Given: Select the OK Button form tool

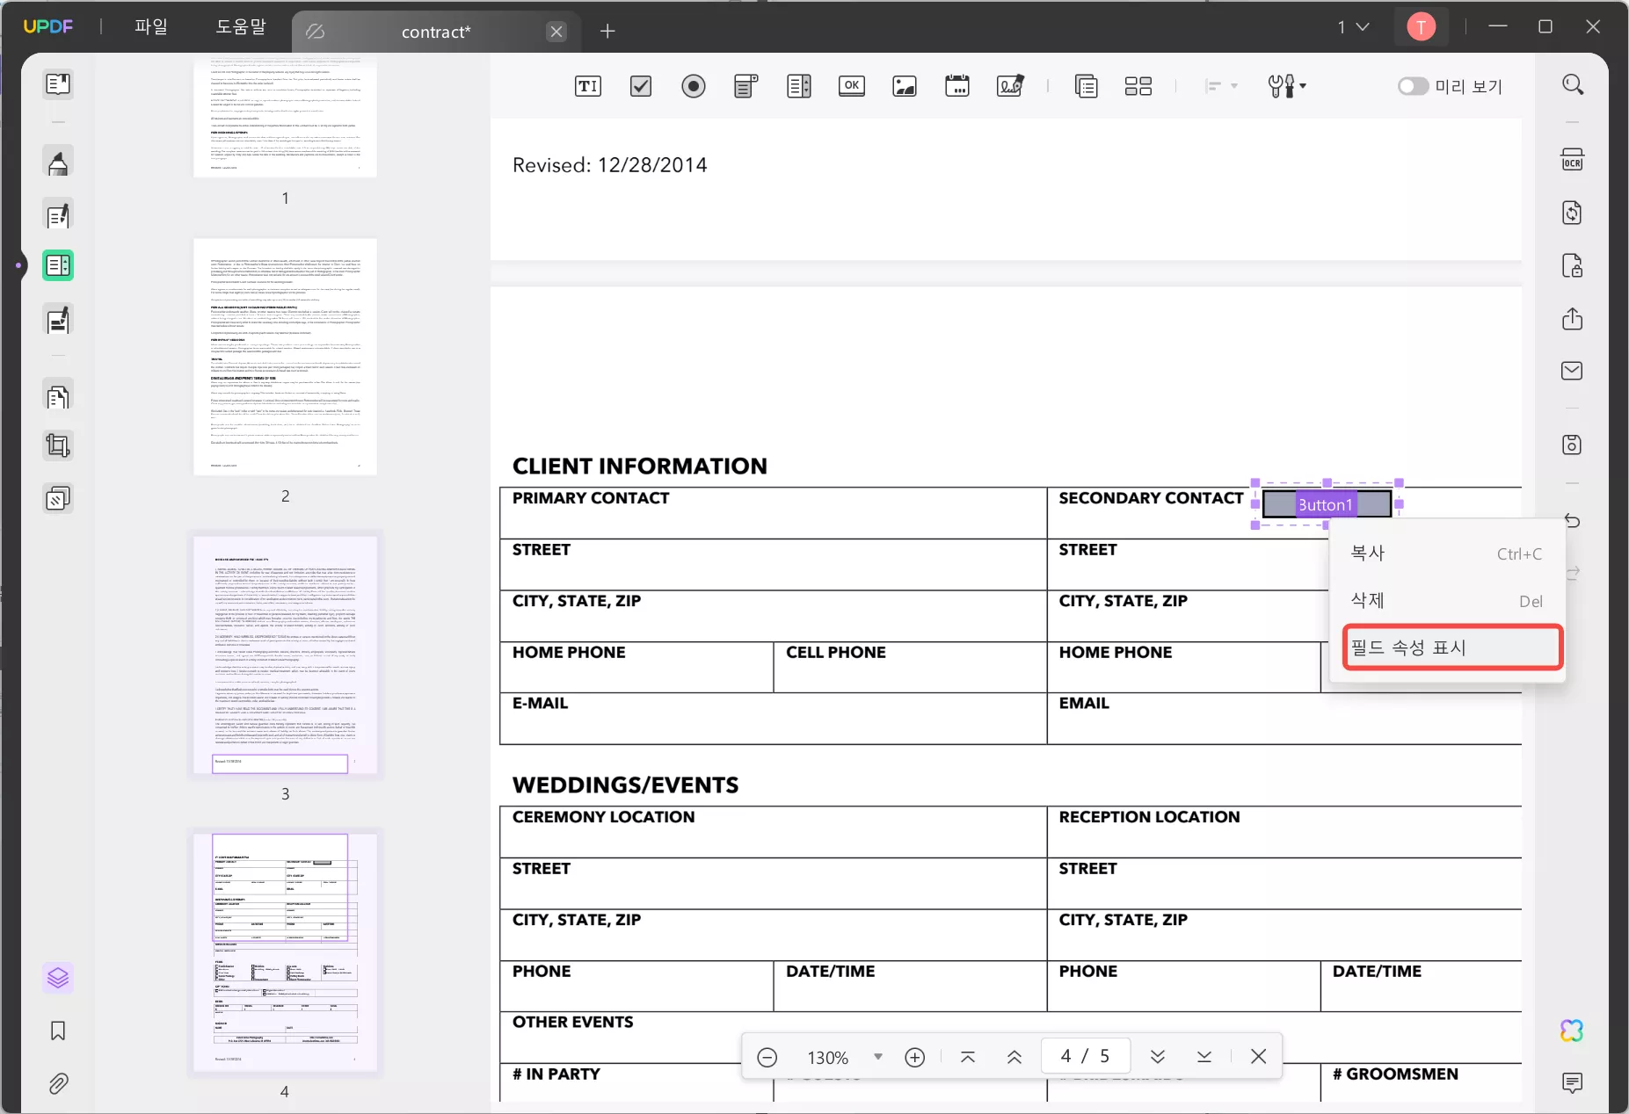Looking at the screenshot, I should (851, 86).
